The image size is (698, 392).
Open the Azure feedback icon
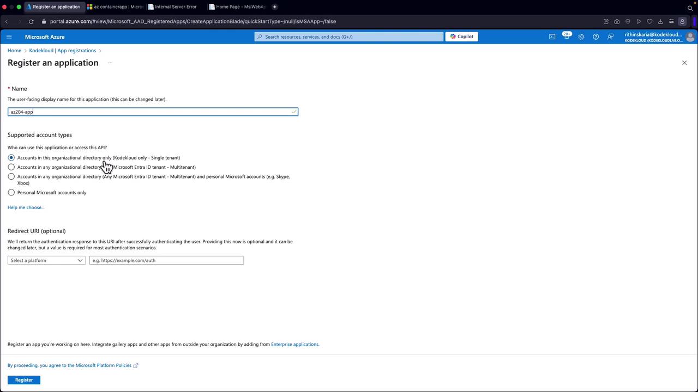(x=610, y=36)
